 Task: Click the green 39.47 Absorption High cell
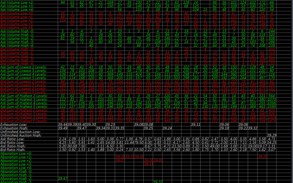tap(63, 179)
